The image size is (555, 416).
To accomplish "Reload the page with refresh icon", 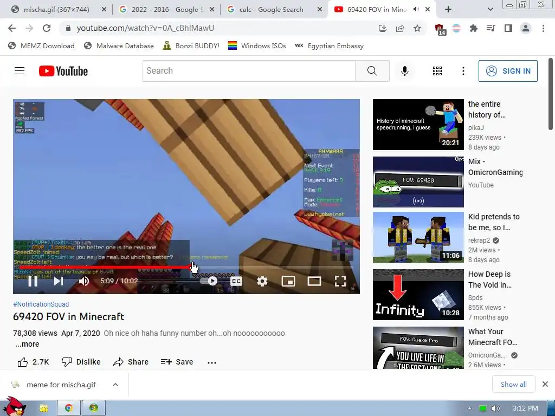I will pos(47,28).
